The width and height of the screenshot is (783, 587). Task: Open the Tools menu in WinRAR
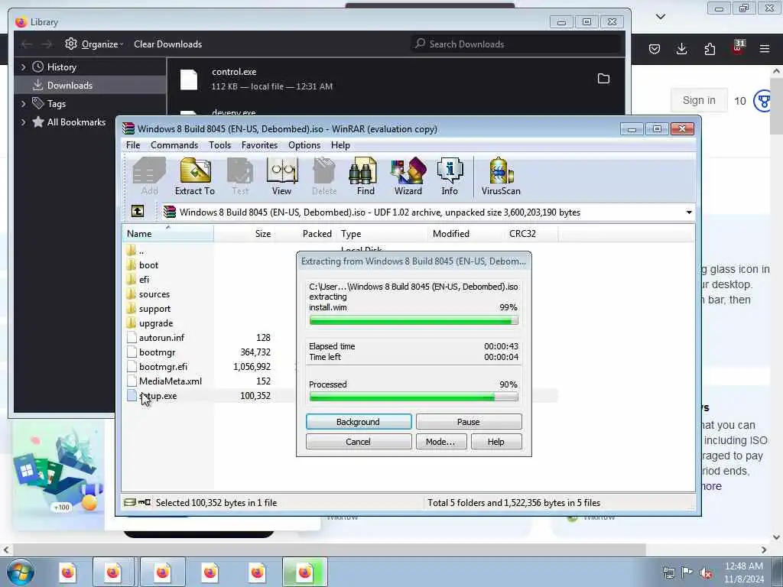click(219, 145)
